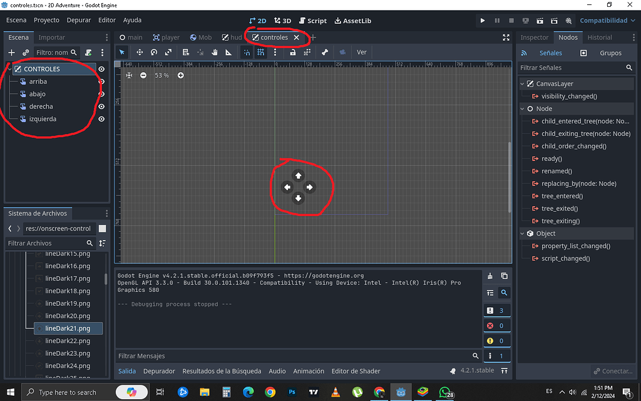Click the Conectar button in Nodos panel
This screenshot has height=401, width=641.
click(x=613, y=371)
